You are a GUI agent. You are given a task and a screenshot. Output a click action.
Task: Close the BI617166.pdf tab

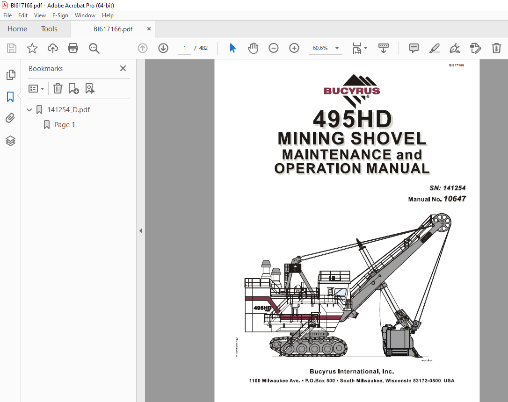click(x=149, y=29)
